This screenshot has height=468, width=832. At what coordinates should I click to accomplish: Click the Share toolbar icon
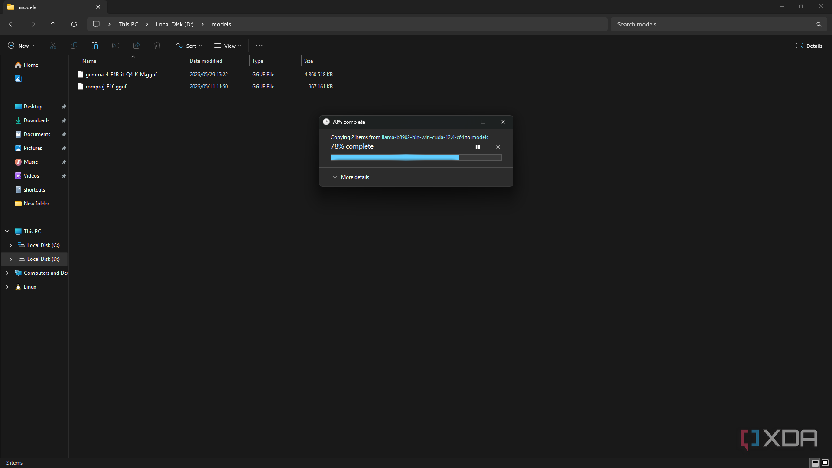click(136, 45)
